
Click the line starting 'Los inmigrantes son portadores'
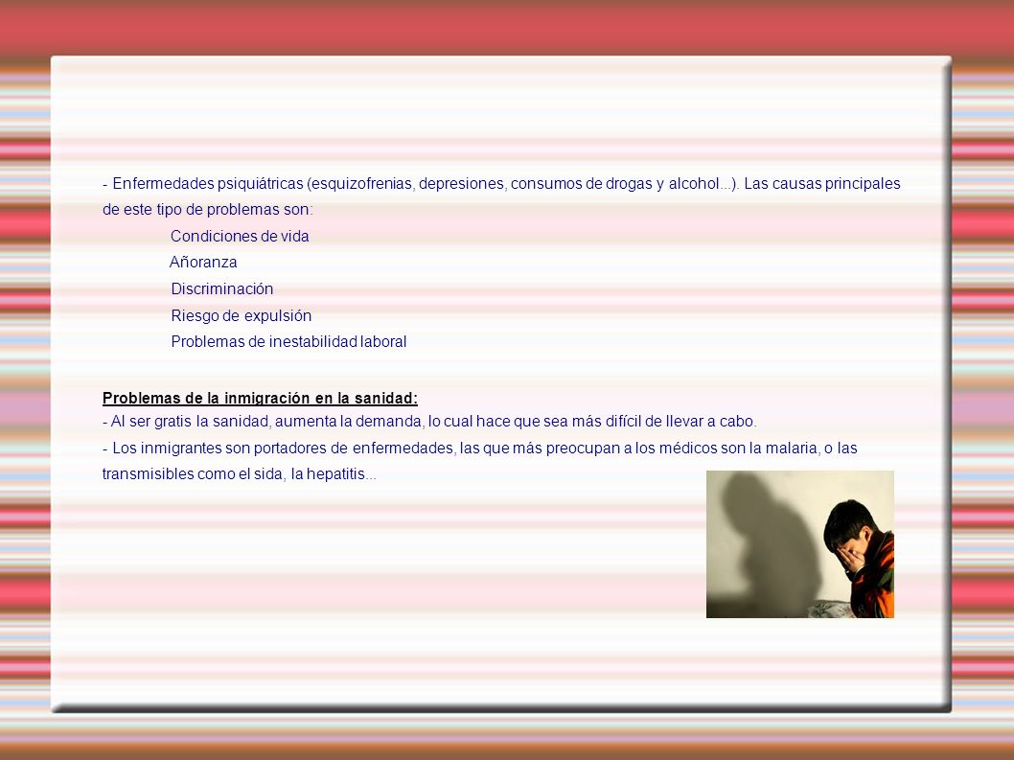480,448
